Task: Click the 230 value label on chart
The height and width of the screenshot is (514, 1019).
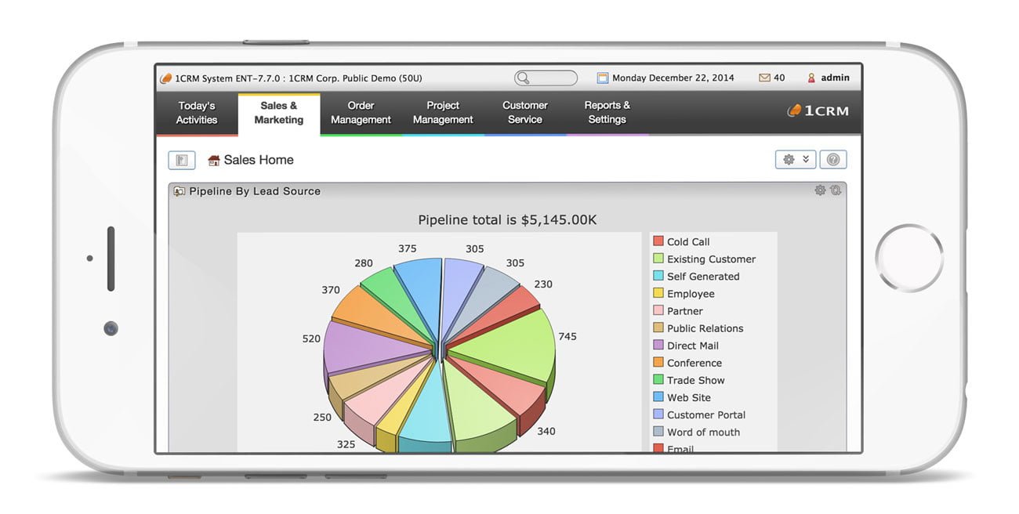Action: click(x=543, y=284)
